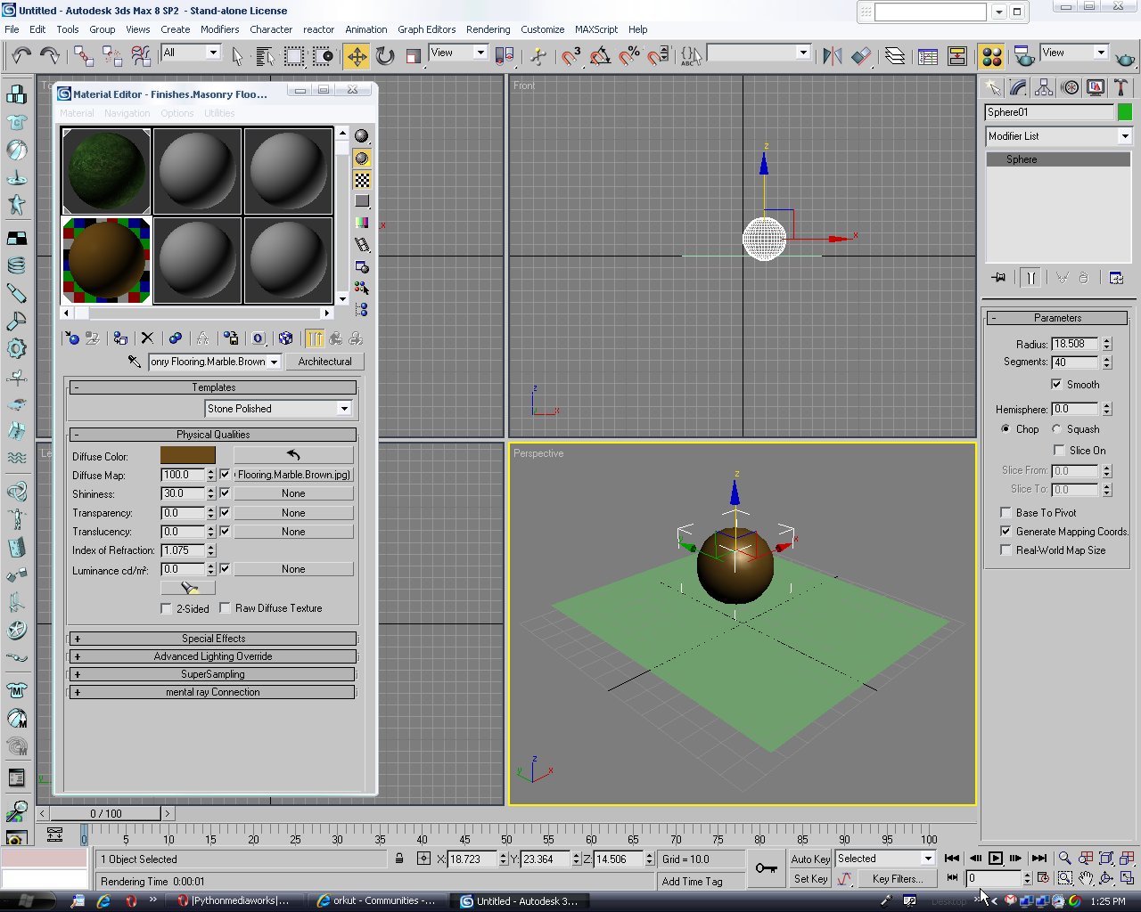Viewport: 1141px width, 912px height.
Task: Toggle Show Map in Viewport in Material Editor
Action: pyautogui.click(x=286, y=338)
